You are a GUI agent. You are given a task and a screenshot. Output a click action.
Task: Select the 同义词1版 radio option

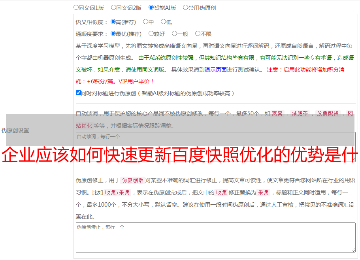(x=76, y=8)
